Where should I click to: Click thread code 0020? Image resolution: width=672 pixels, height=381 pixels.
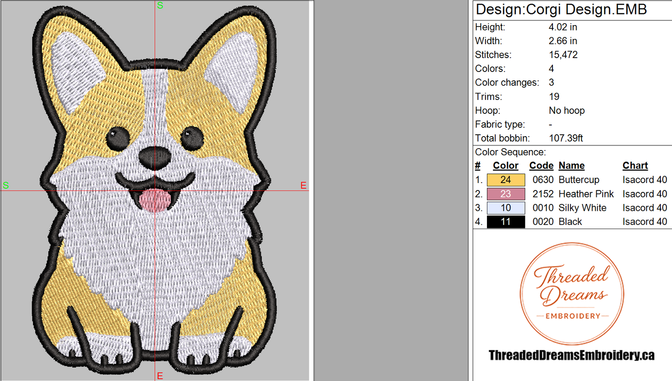[543, 222]
